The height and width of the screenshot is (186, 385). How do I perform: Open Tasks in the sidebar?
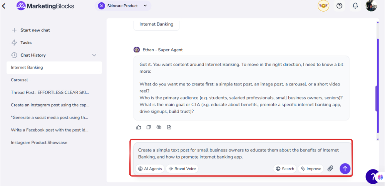pos(26,43)
